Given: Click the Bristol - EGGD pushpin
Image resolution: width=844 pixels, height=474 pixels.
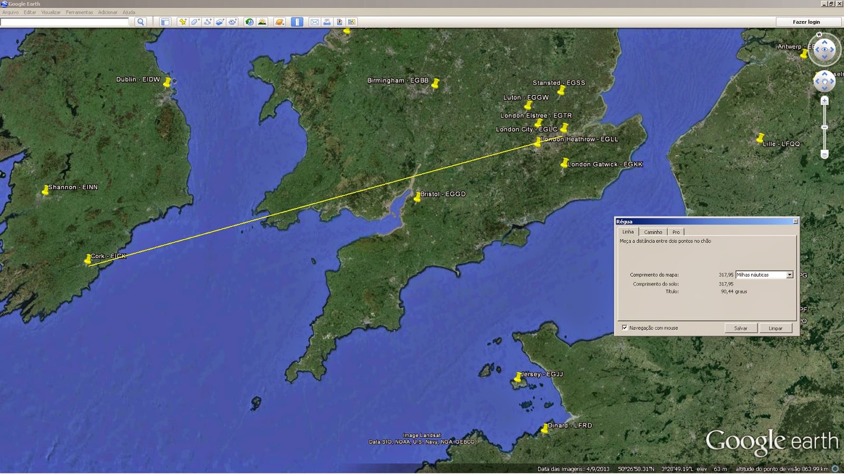Looking at the screenshot, I should point(417,197).
